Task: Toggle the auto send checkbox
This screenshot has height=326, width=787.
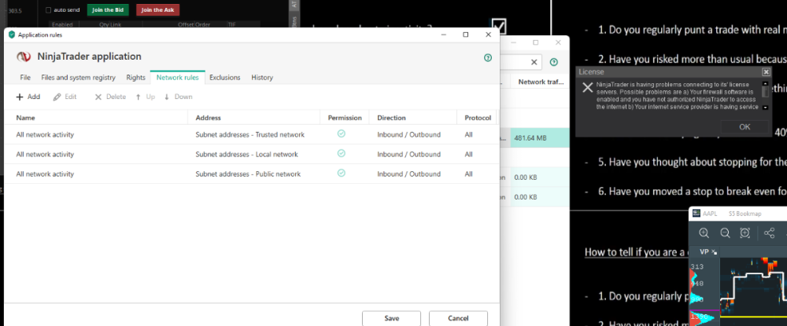Action: pyautogui.click(x=49, y=10)
